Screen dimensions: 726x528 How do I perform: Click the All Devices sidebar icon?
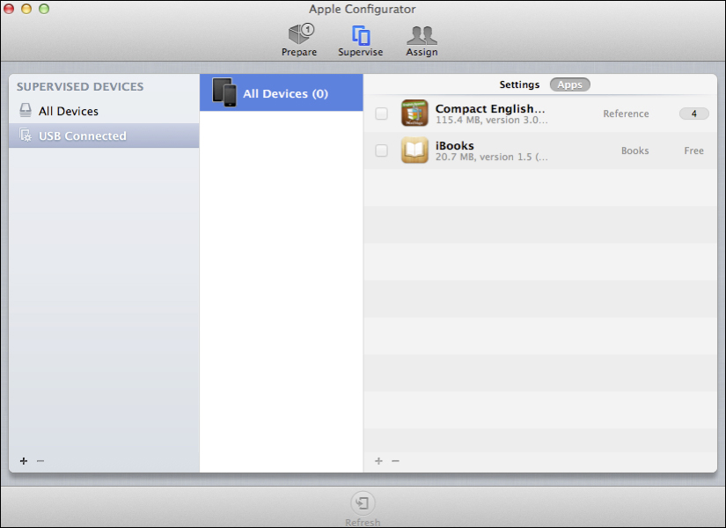pyautogui.click(x=26, y=110)
